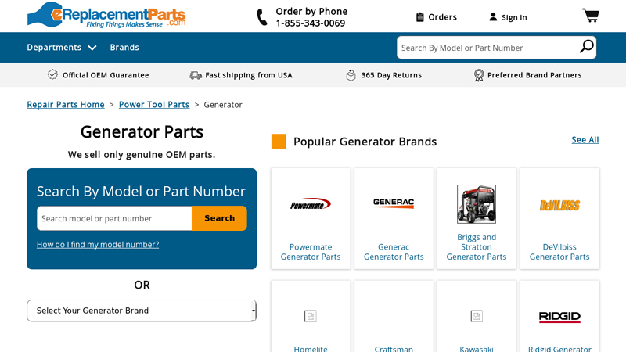Open DeVilbiss Generator Parts link
The height and width of the screenshot is (352, 626).
pyautogui.click(x=559, y=252)
